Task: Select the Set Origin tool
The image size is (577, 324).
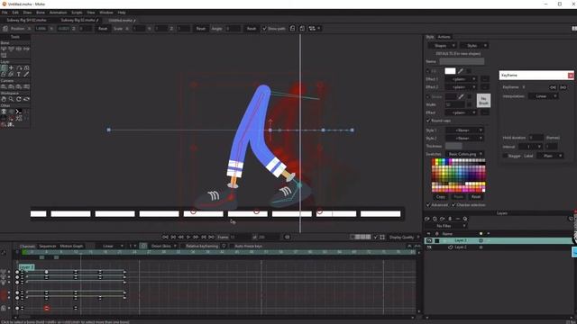Action: (12, 68)
